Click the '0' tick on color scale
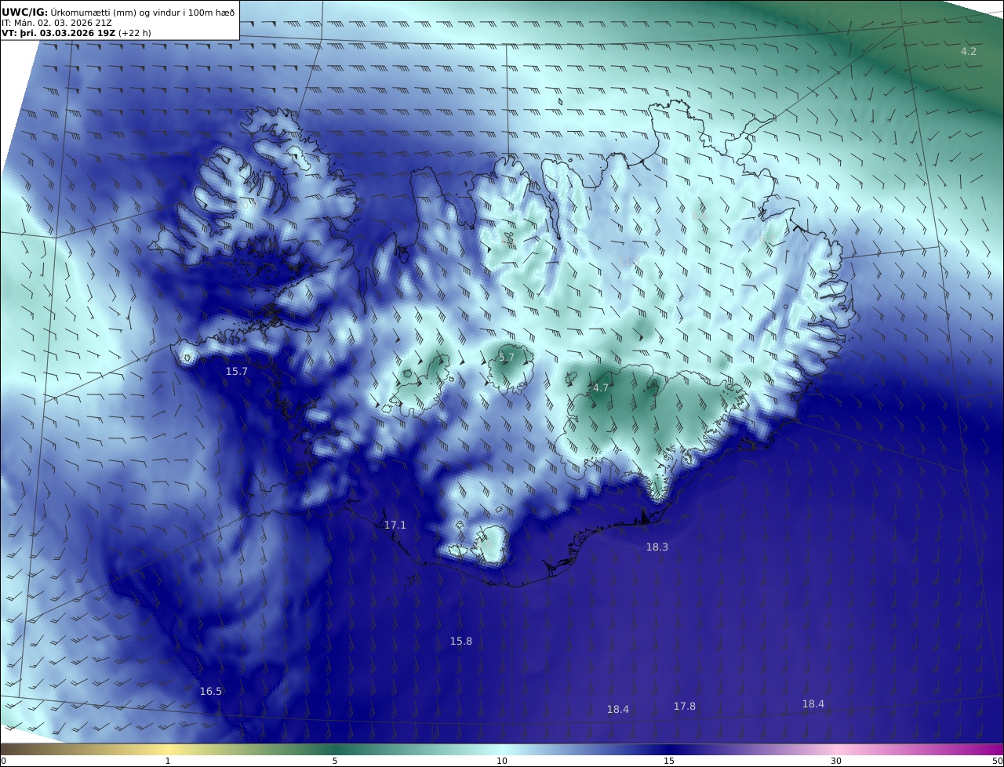This screenshot has width=1004, height=767. point(3,761)
